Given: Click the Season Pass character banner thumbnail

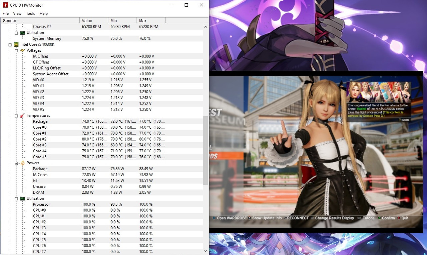Looking at the screenshot, I should 378,92.
